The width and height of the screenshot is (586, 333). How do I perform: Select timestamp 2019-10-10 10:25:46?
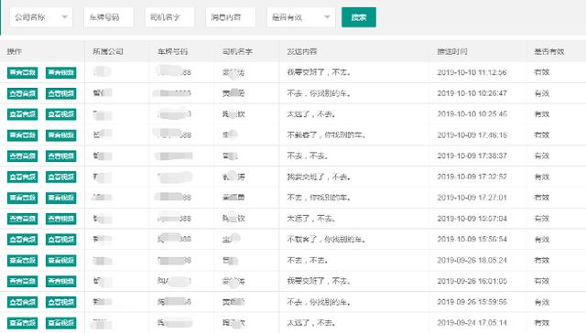(472, 114)
